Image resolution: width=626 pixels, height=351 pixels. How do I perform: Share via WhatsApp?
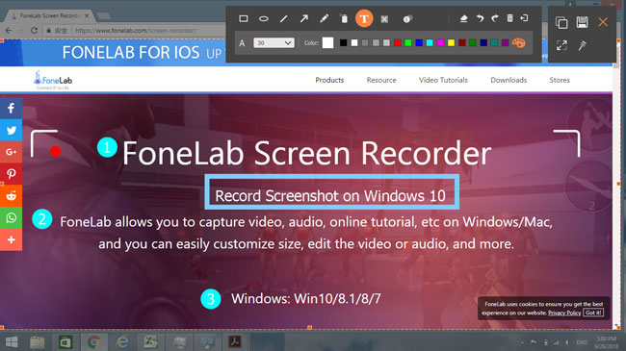coord(11,217)
